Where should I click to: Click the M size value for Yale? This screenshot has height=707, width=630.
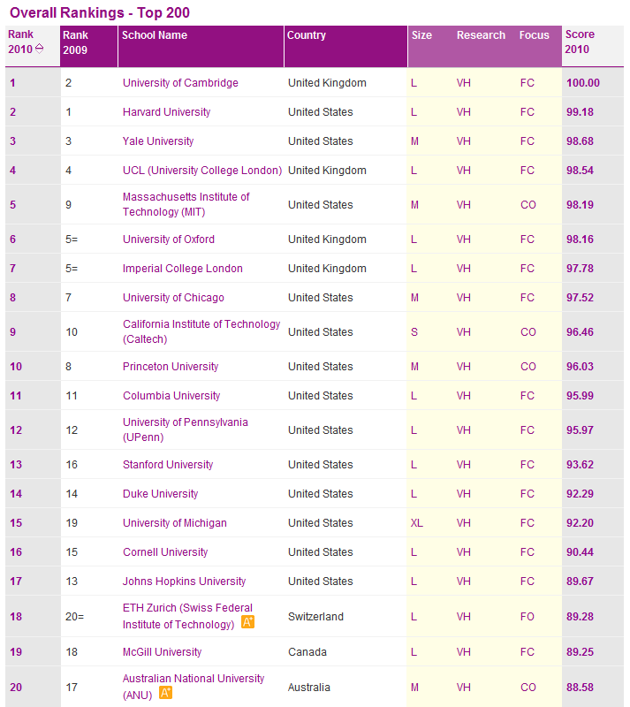pyautogui.click(x=414, y=141)
